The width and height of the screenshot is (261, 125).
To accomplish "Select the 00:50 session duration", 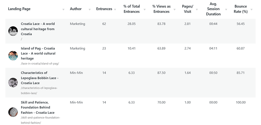I will pyautogui.click(x=213, y=73).
